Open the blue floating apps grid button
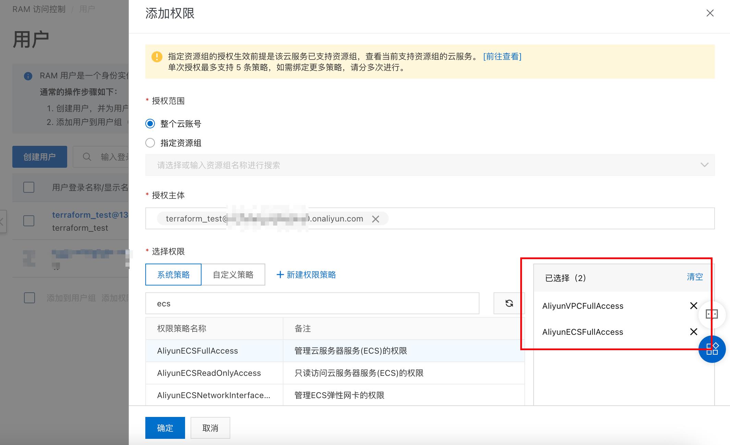The height and width of the screenshot is (445, 730). point(712,349)
